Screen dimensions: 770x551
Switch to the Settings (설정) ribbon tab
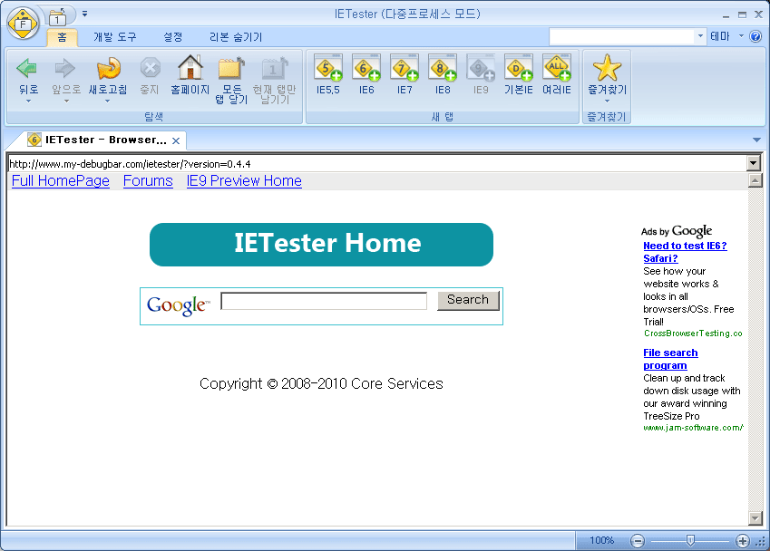172,37
